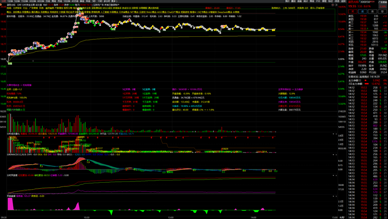Open the F10 company info
This screenshot has width=388, height=219.
click(318, 1)
